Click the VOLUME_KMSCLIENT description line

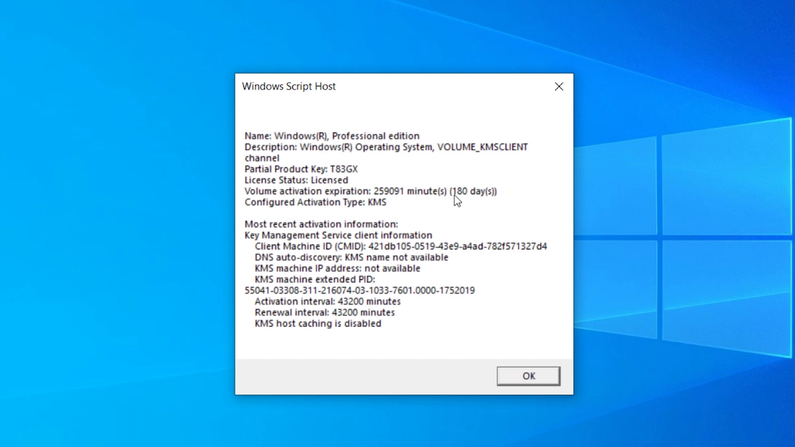tap(386, 147)
